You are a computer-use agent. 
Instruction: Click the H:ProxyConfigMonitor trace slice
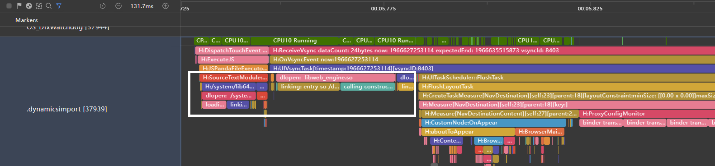[647, 114]
